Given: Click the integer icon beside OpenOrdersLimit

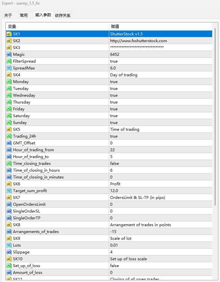Looking at the screenshot, I should [x=9, y=205].
